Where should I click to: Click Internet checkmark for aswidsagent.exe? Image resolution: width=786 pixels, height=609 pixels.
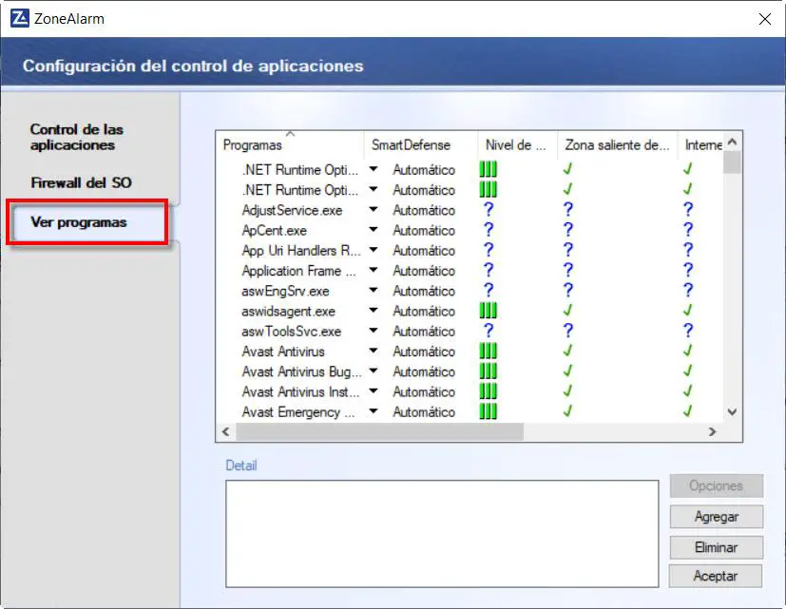coord(688,311)
